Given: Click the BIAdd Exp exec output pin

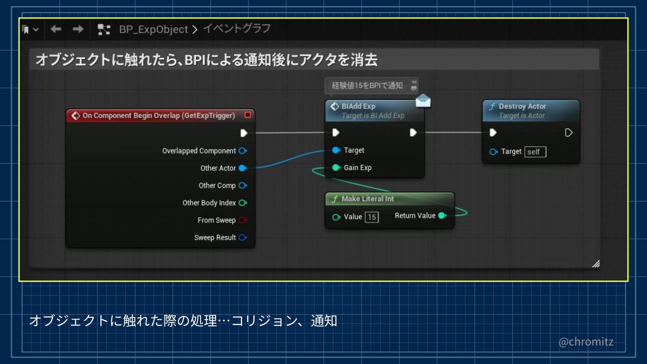Looking at the screenshot, I should coord(413,132).
